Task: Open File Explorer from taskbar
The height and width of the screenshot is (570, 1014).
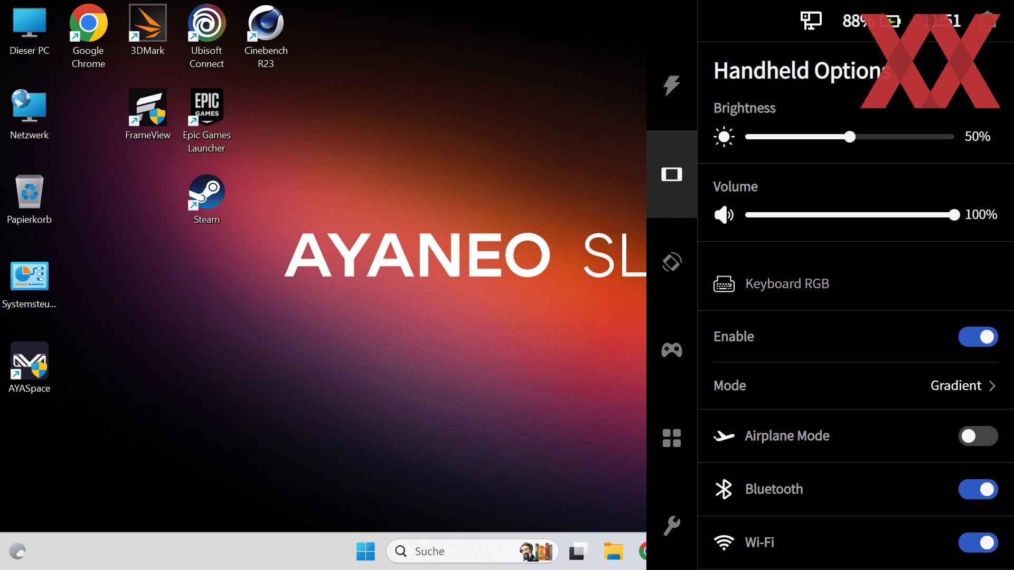Action: click(614, 552)
